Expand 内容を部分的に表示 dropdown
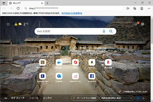 117,98
